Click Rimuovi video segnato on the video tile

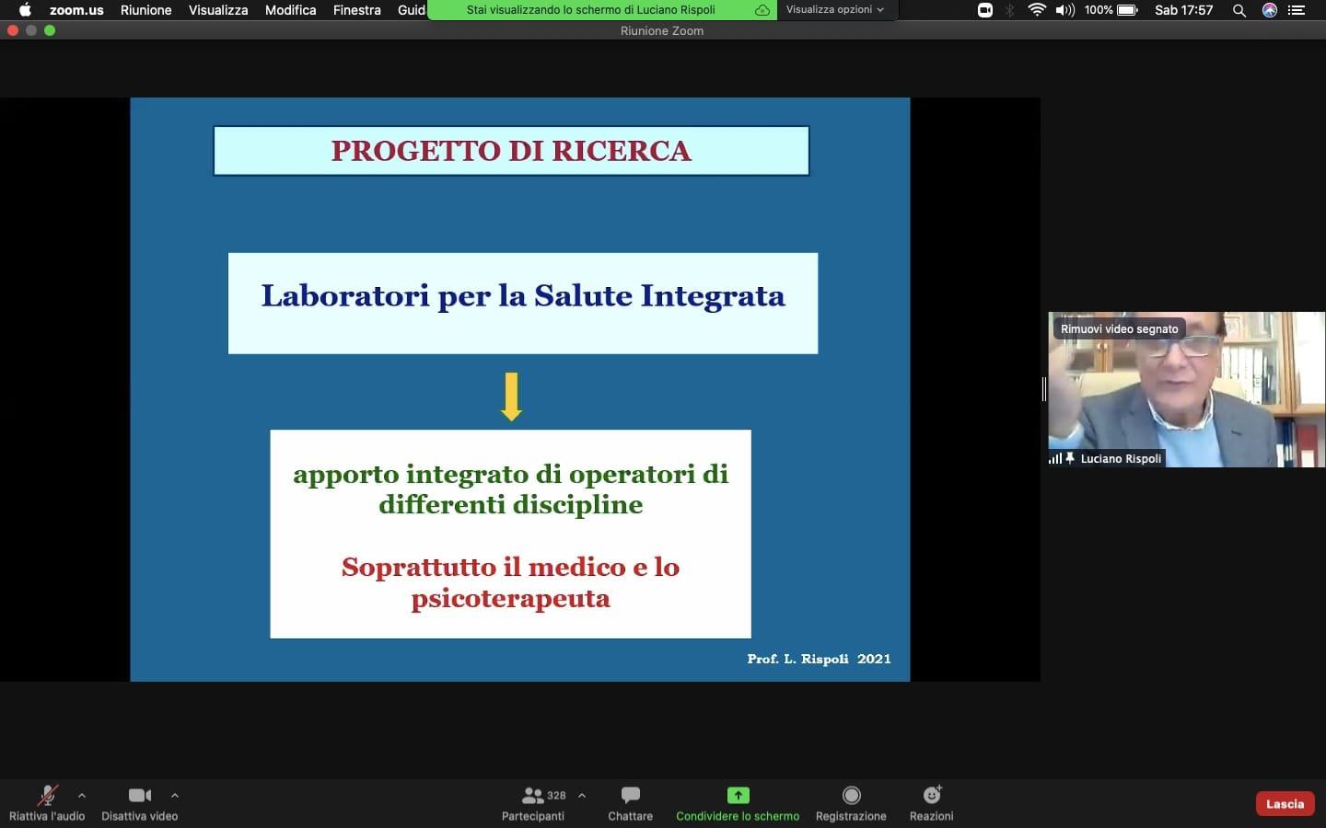pyautogui.click(x=1119, y=328)
